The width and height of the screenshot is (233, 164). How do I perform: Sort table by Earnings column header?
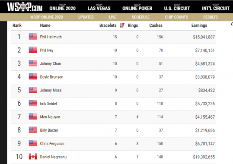point(199,25)
